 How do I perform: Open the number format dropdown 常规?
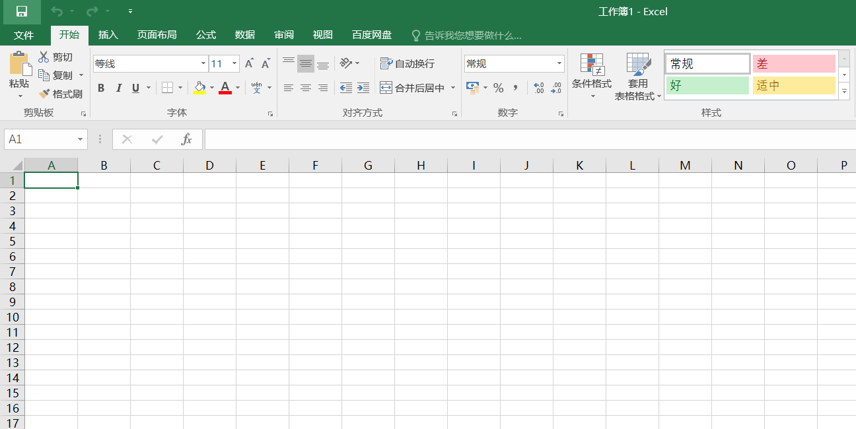point(559,64)
